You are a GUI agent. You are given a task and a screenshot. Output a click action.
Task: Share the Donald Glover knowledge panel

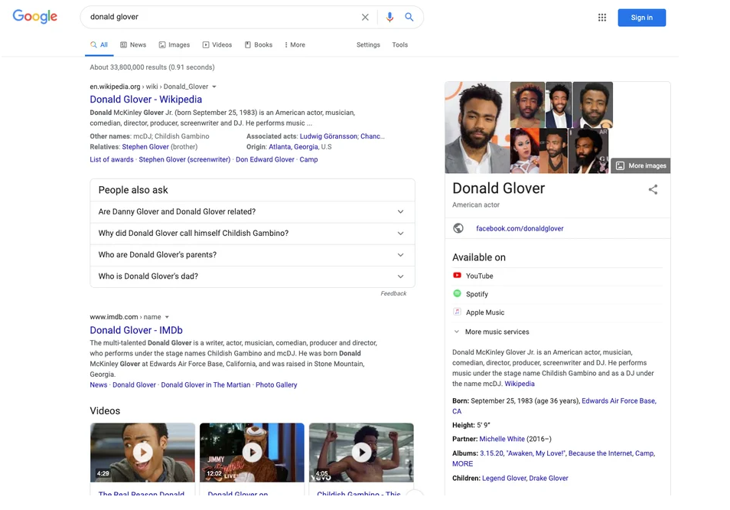(x=653, y=190)
